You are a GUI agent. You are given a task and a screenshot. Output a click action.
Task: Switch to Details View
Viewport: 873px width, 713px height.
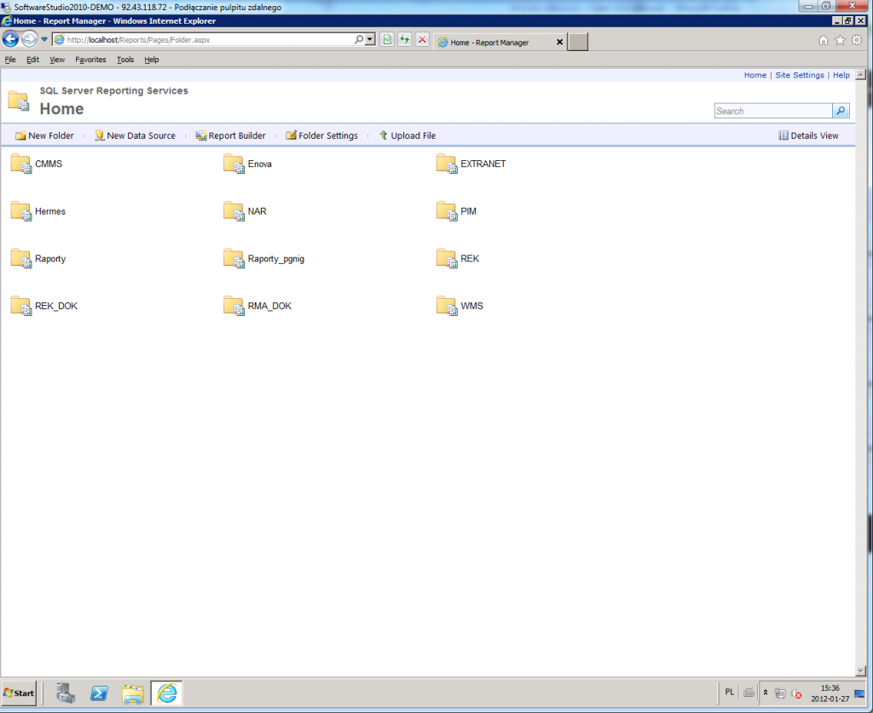pos(808,135)
